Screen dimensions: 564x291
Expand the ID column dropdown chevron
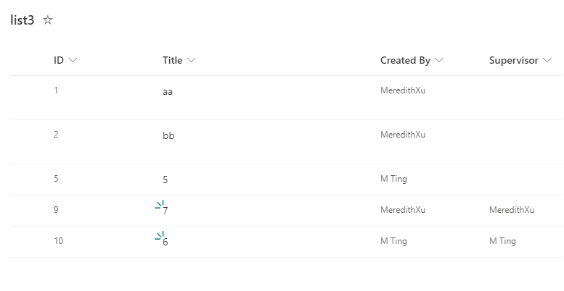coord(73,60)
